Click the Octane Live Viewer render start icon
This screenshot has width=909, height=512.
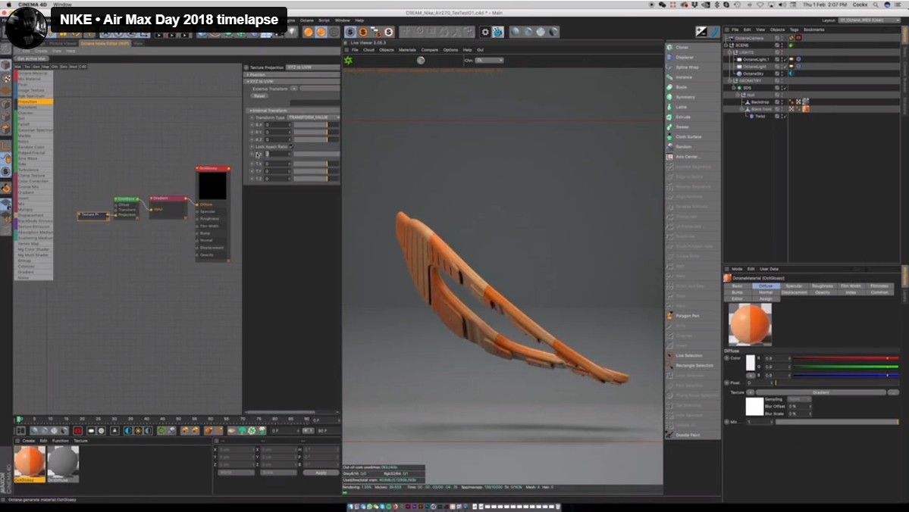[x=349, y=61]
